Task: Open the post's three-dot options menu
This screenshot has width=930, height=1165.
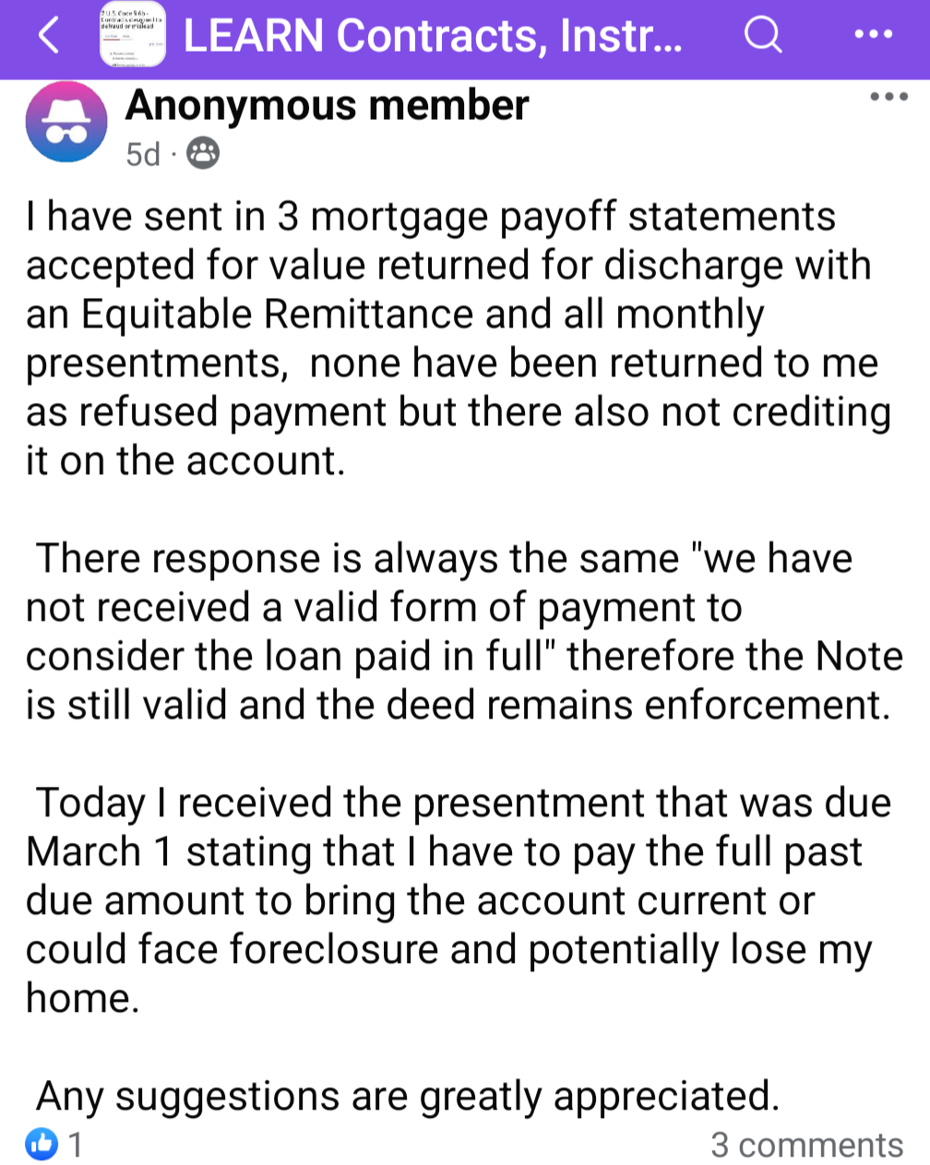Action: pos(889,97)
